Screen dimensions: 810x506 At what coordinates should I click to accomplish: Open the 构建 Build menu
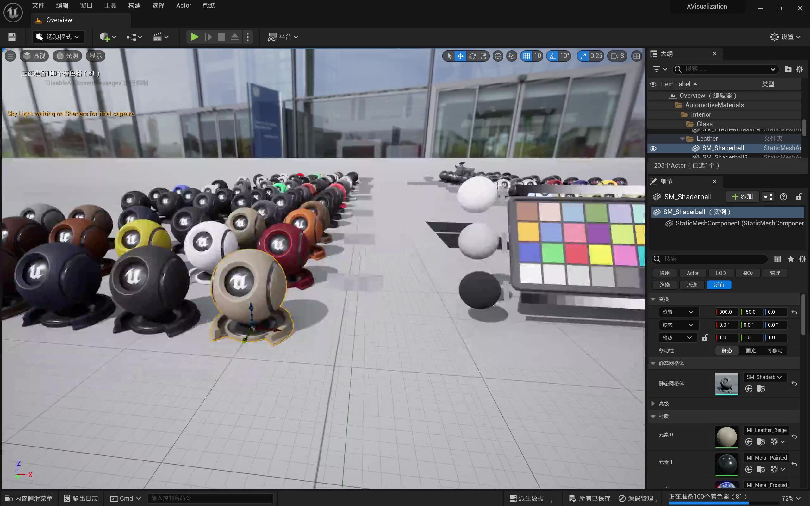(x=134, y=6)
